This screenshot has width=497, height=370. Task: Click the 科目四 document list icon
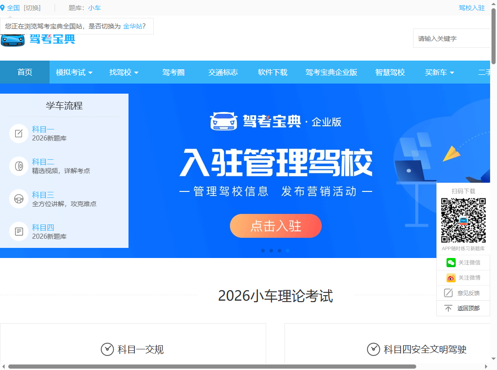click(x=19, y=231)
